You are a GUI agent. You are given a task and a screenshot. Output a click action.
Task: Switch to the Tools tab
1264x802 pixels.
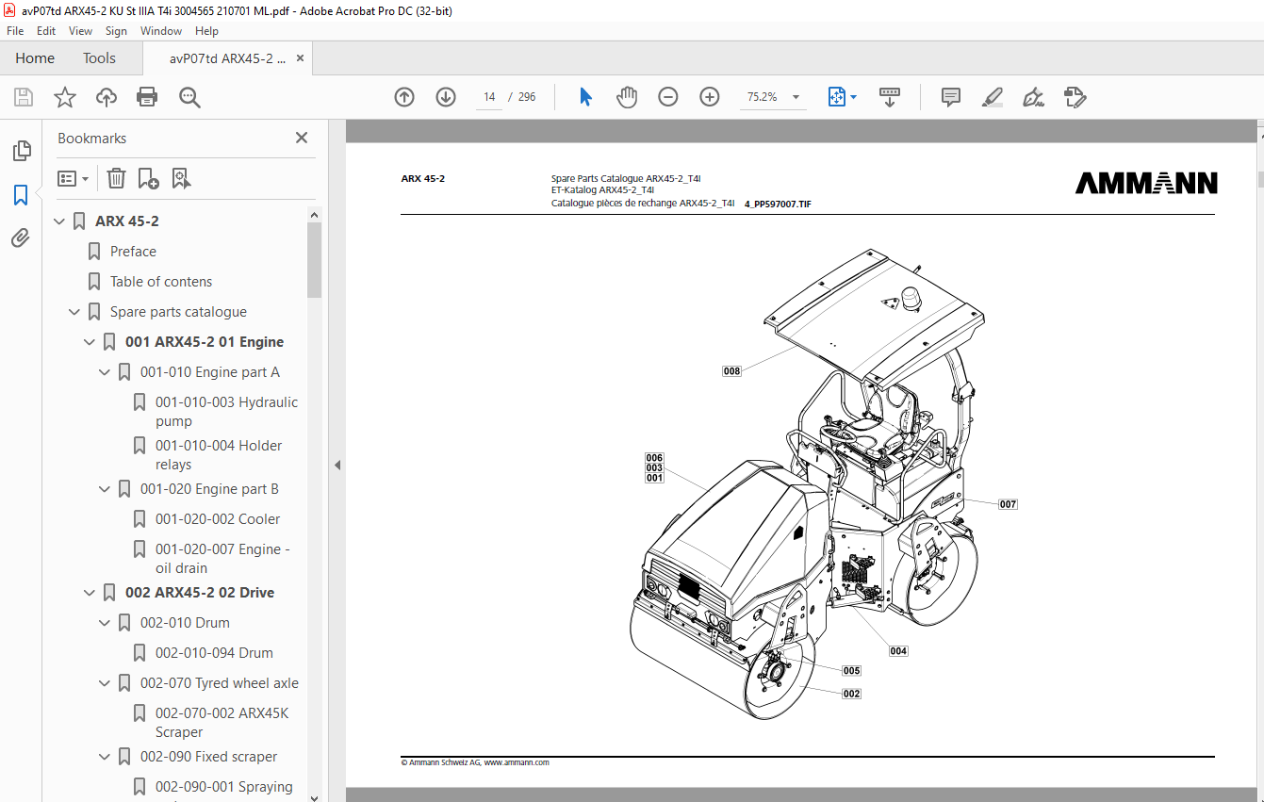click(x=99, y=58)
